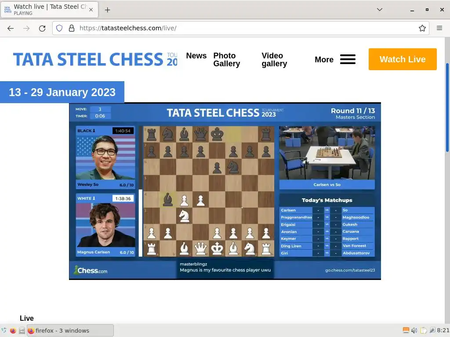The height and width of the screenshot is (337, 450).
Task: Click the network plug tray icon
Action: (432, 331)
